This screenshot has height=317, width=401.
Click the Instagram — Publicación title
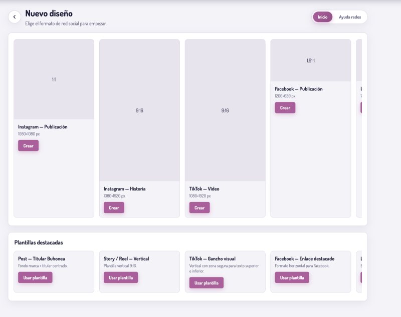click(x=43, y=126)
